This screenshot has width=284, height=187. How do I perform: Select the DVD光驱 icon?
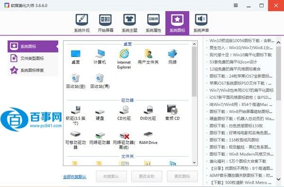(148, 113)
